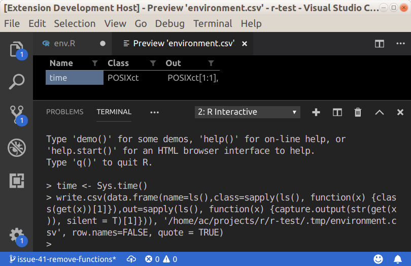The height and width of the screenshot is (266, 411).
Task: Open the Selection menu
Action: pos(75,24)
